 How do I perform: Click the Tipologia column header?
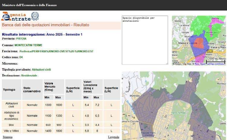click(x=11, y=90)
